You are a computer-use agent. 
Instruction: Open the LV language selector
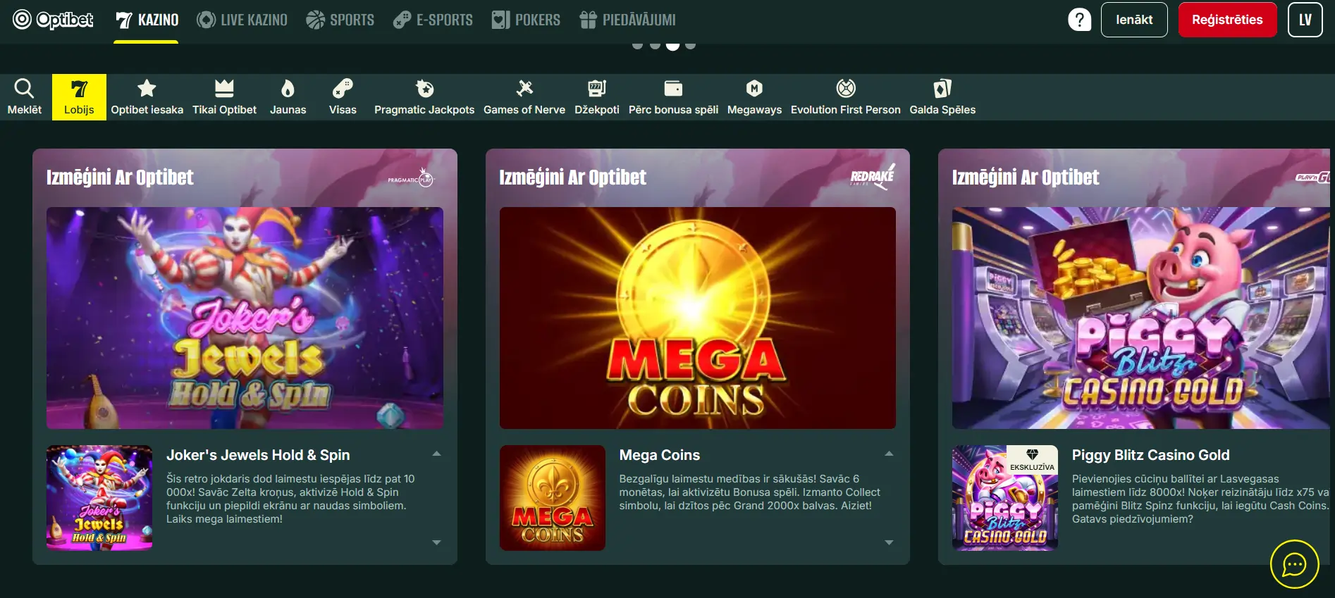(x=1305, y=20)
